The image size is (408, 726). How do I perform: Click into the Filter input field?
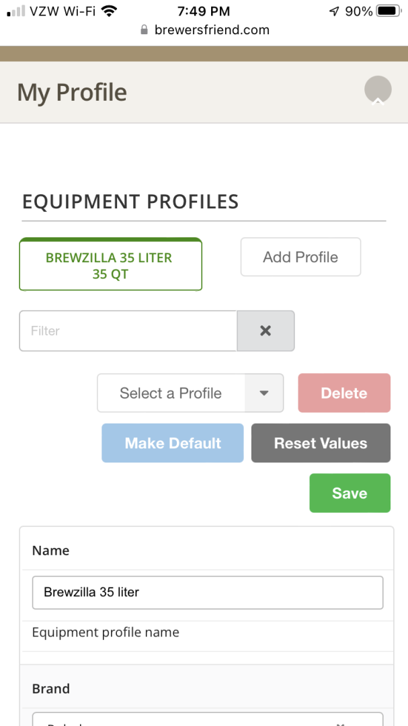(x=128, y=331)
